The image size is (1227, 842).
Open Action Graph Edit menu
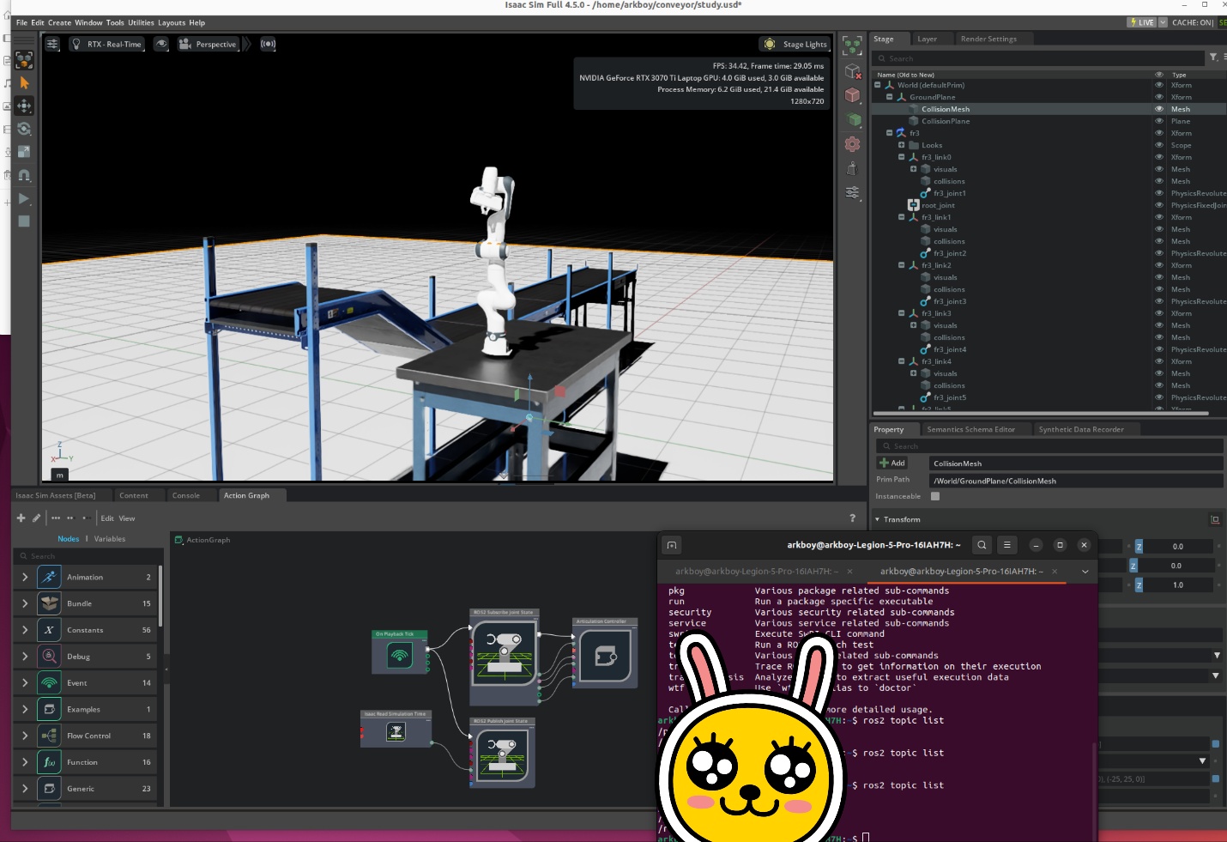point(107,518)
